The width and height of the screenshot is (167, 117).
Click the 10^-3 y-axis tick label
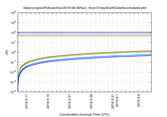click(13, 82)
